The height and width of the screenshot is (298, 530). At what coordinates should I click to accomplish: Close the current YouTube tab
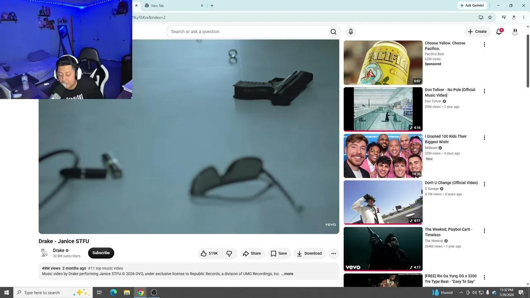136,6
